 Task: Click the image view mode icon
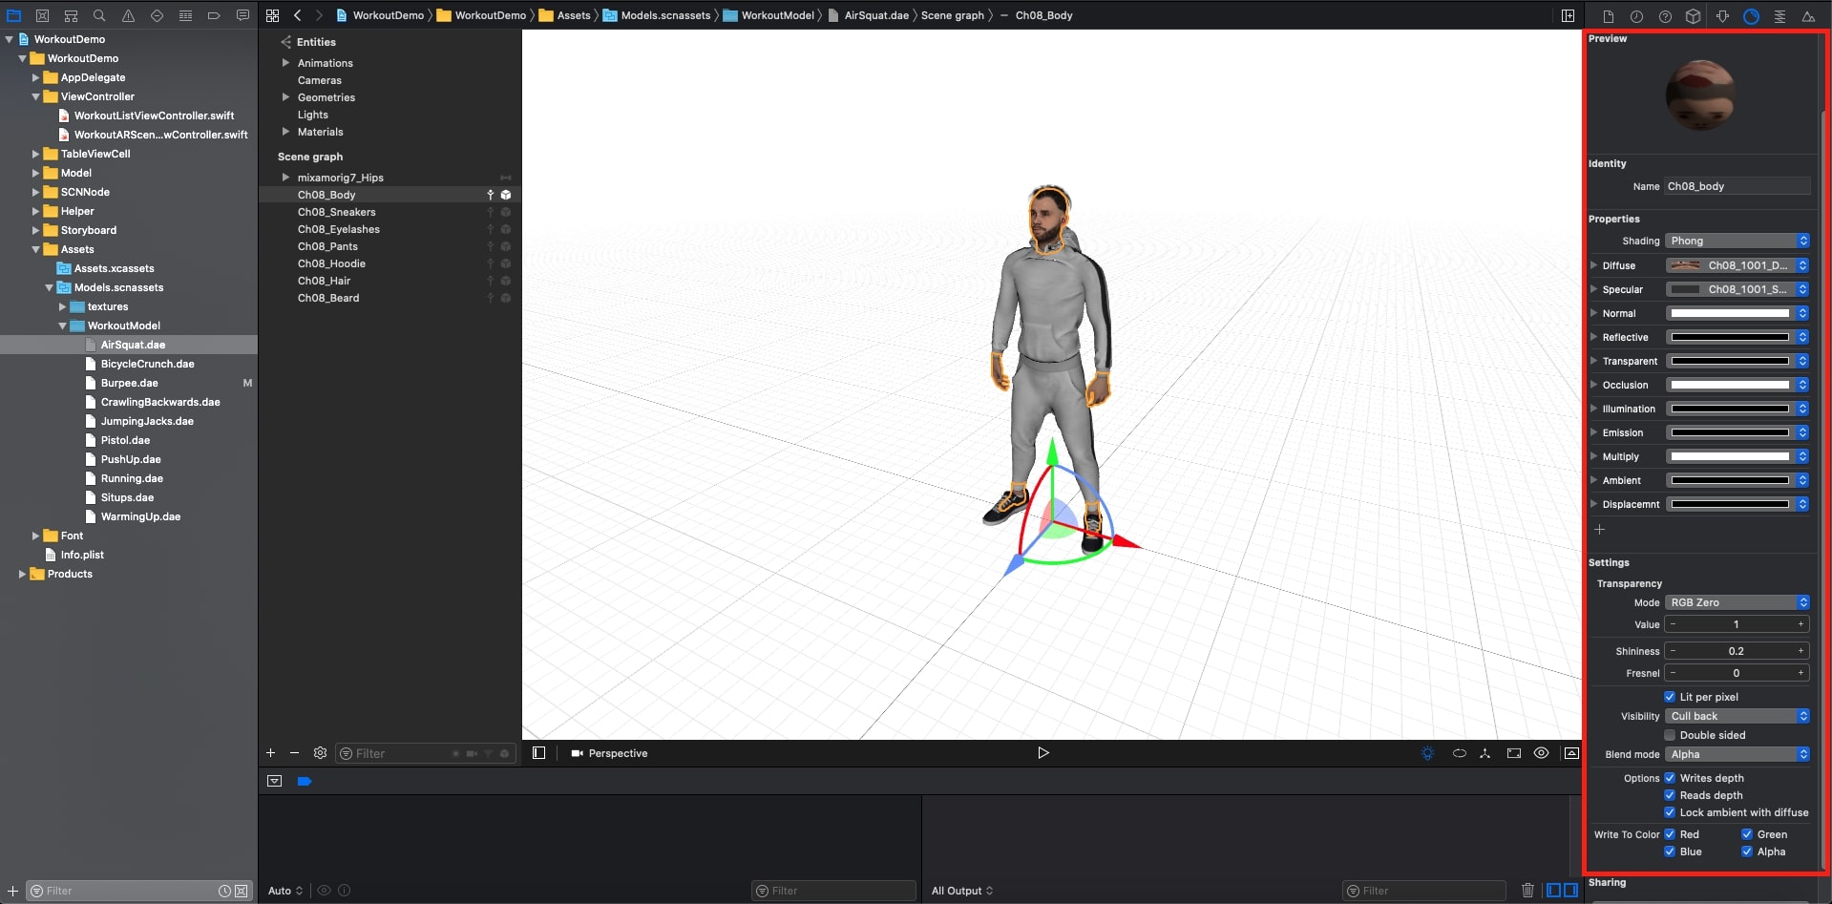click(x=1571, y=753)
